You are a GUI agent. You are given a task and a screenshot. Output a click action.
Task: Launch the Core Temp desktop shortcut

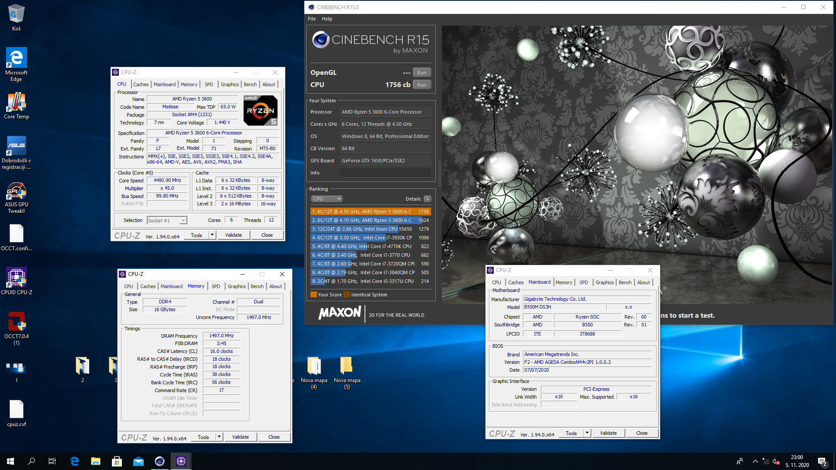click(x=16, y=106)
